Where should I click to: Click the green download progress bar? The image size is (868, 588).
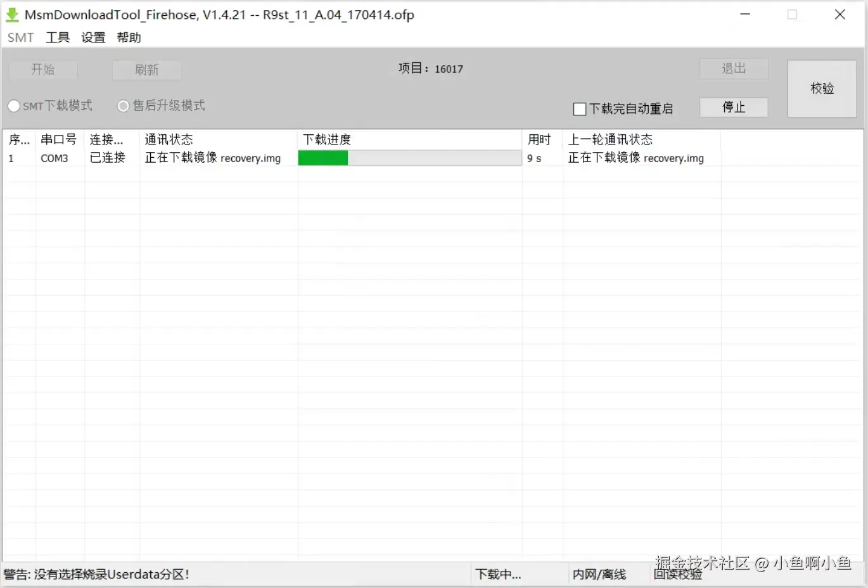click(409, 158)
